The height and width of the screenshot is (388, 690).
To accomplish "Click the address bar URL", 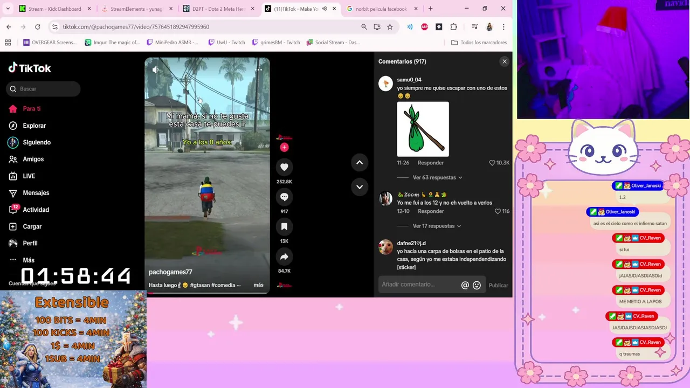I will pyautogui.click(x=136, y=27).
